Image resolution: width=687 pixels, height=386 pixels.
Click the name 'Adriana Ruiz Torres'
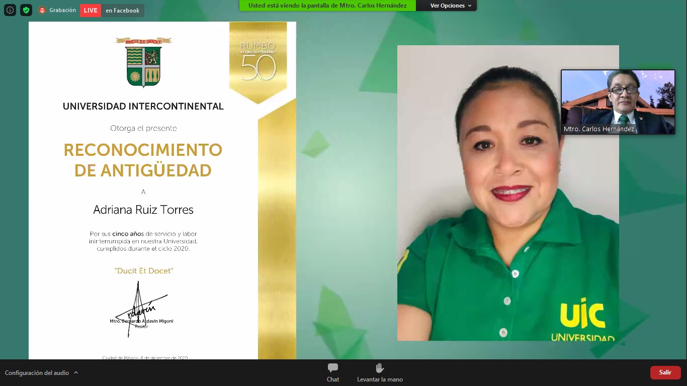143,210
